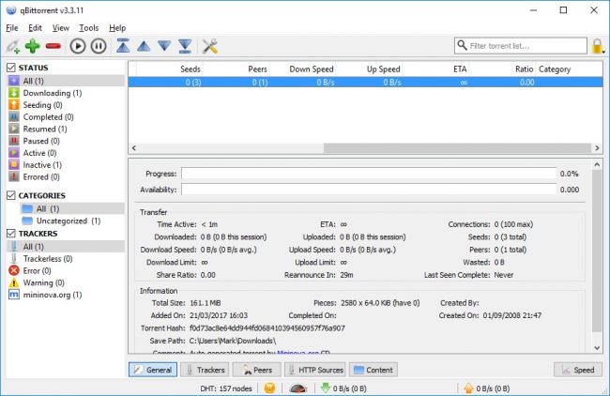The image size is (610, 396).
Task: Click the green plus add torrent file icon
Action: point(33,46)
